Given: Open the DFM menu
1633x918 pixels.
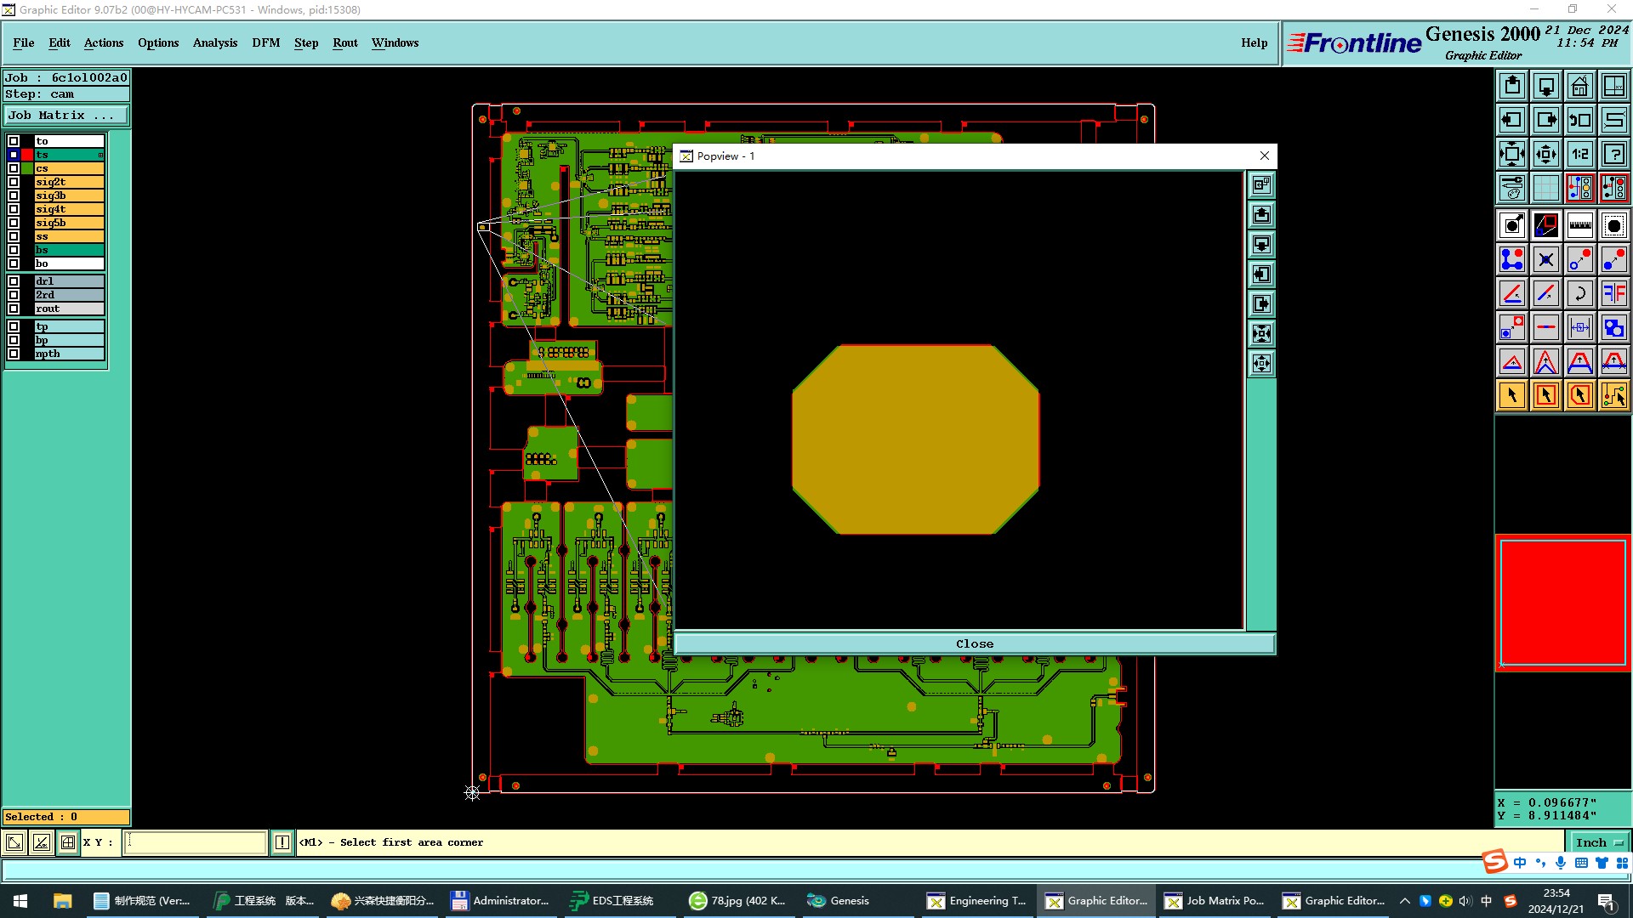Looking at the screenshot, I should pyautogui.click(x=265, y=42).
